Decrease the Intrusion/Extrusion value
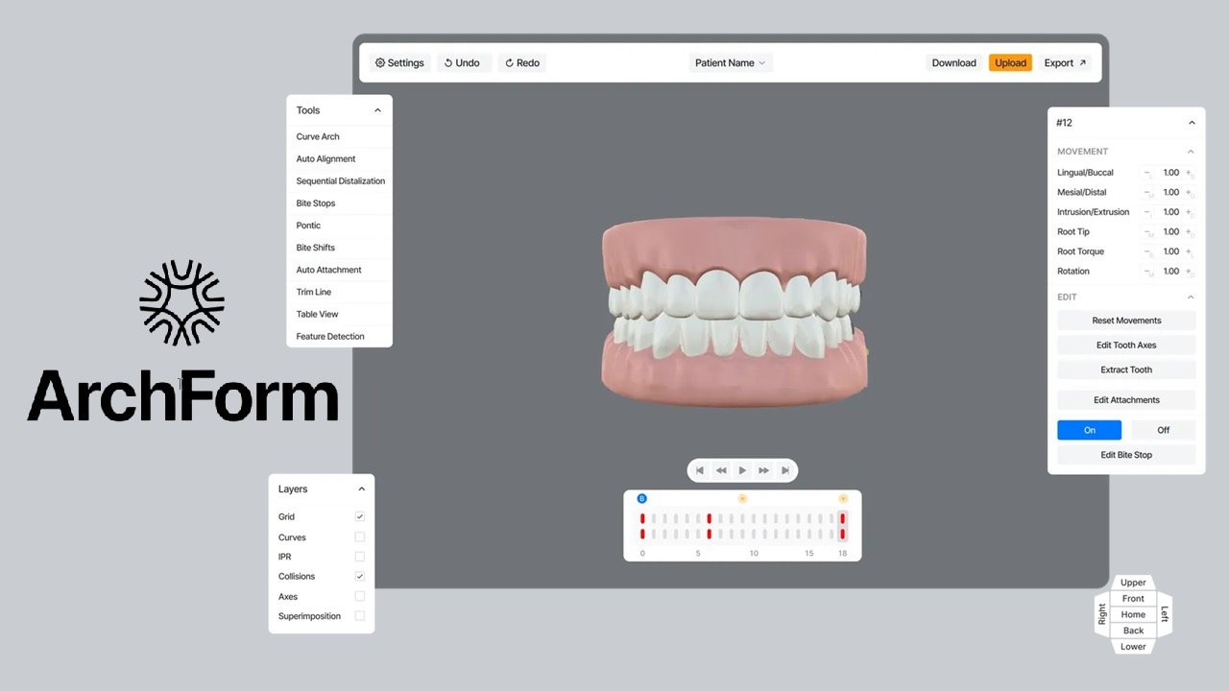The width and height of the screenshot is (1229, 691). pos(1147,212)
